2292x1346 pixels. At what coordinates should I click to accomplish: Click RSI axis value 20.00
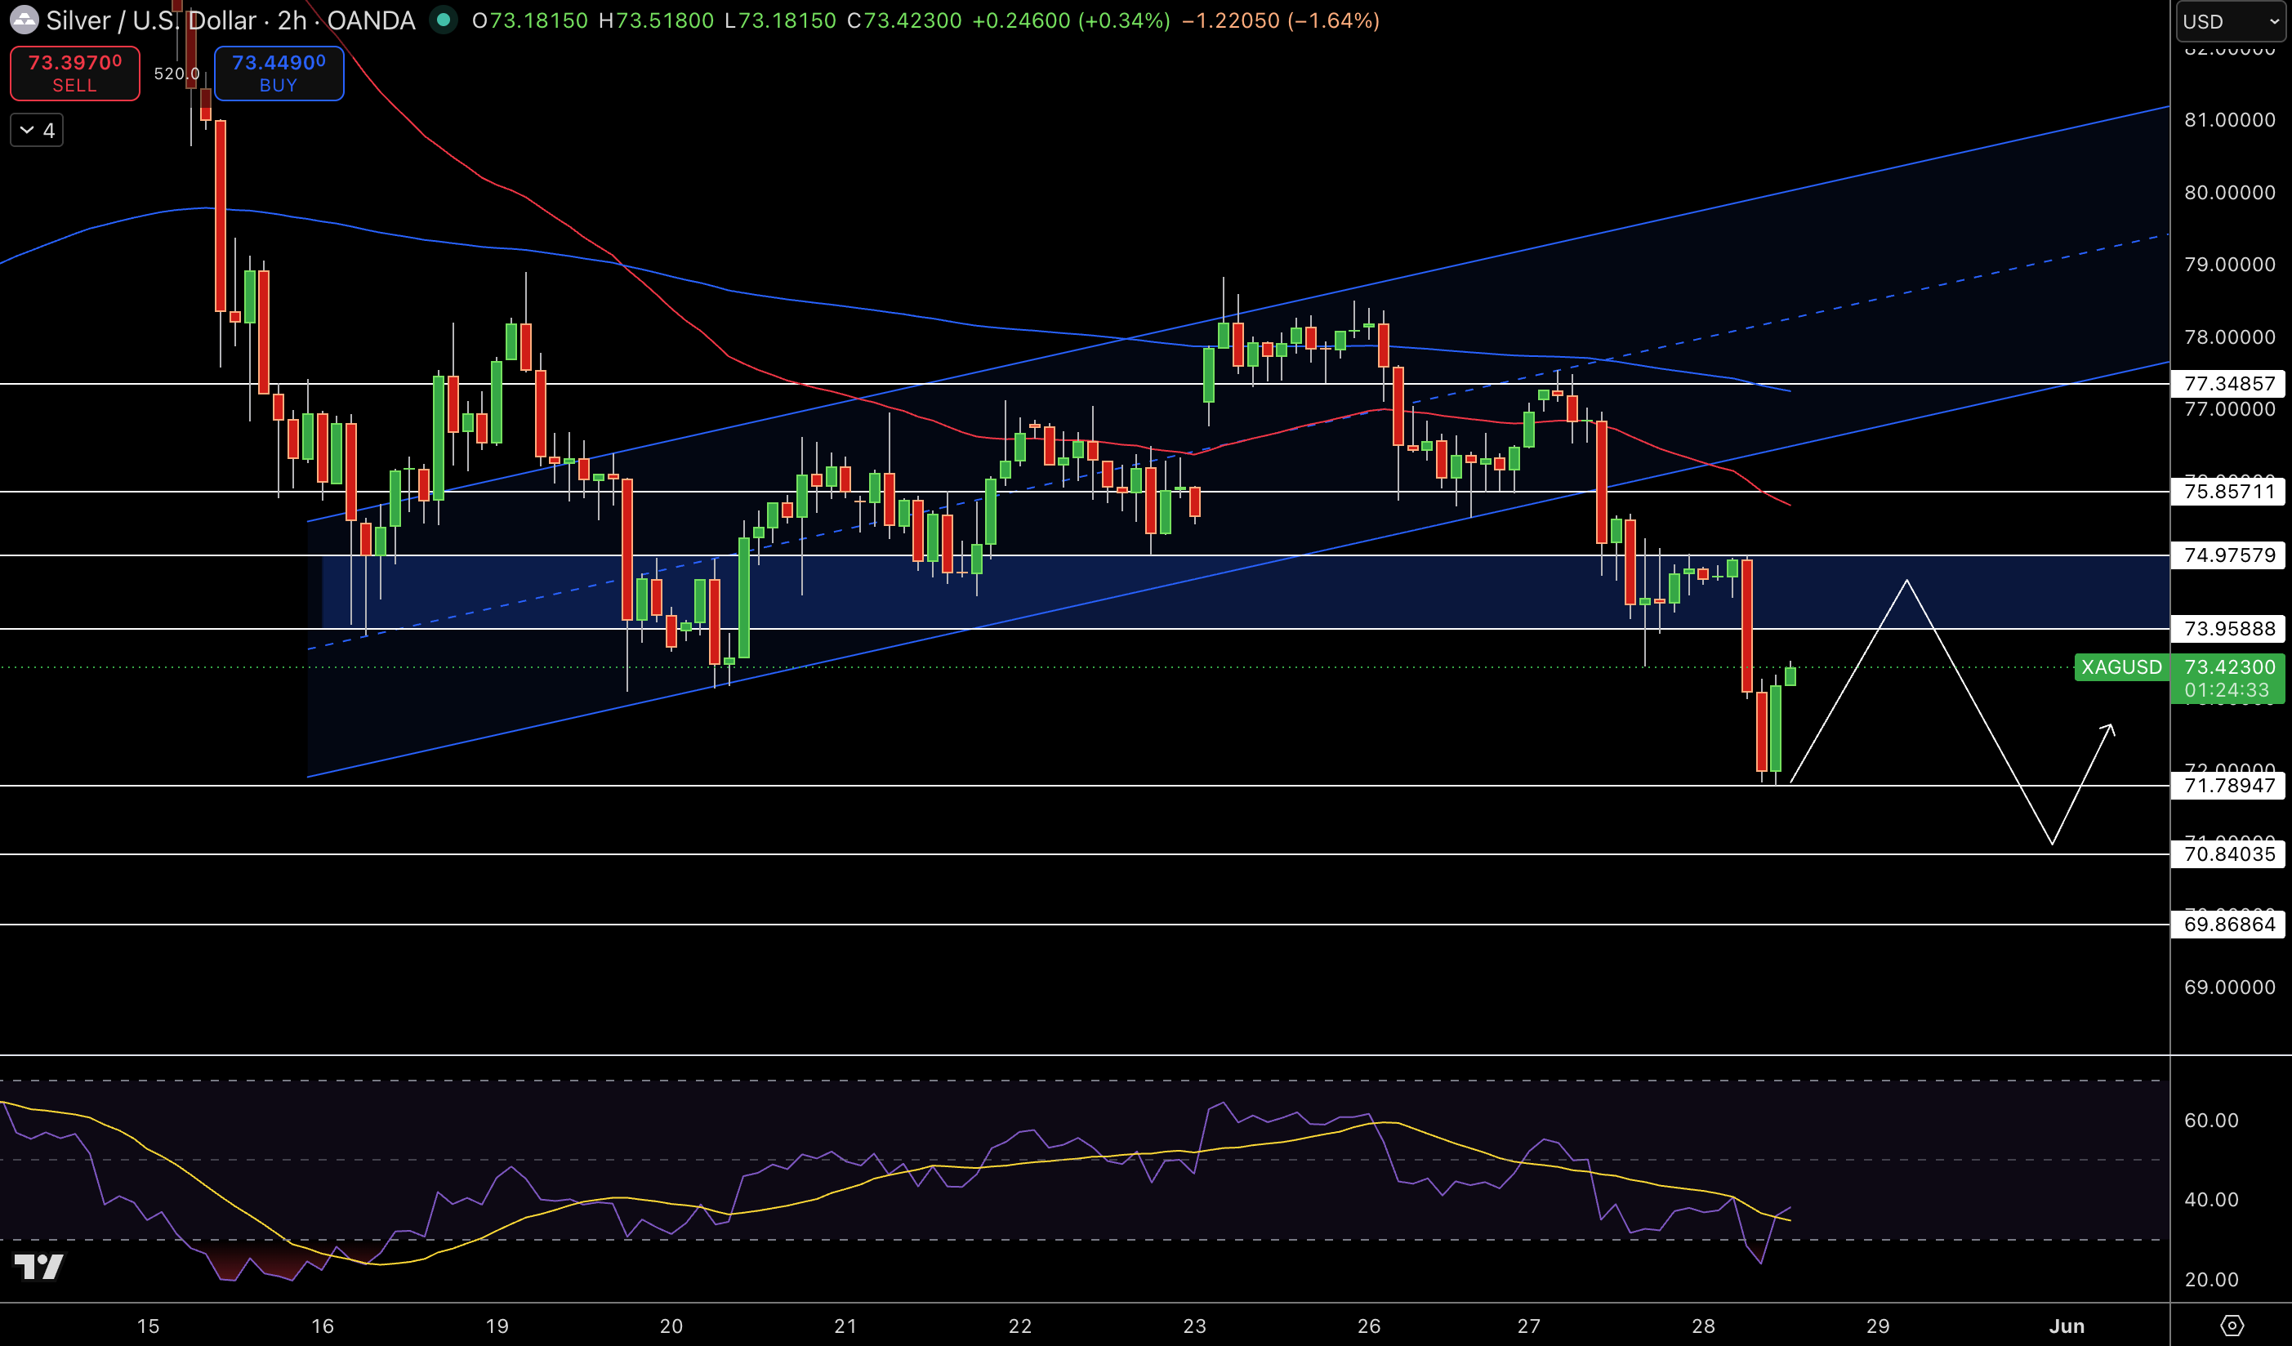2211,1280
